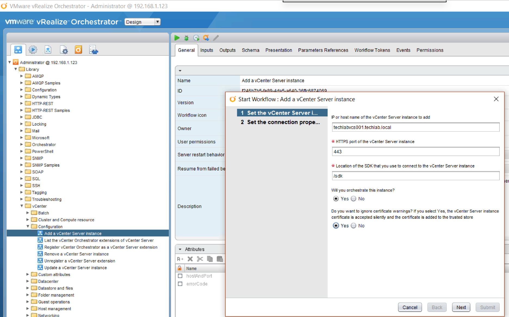Click the Cancel button
The image size is (509, 317).
tap(410, 307)
